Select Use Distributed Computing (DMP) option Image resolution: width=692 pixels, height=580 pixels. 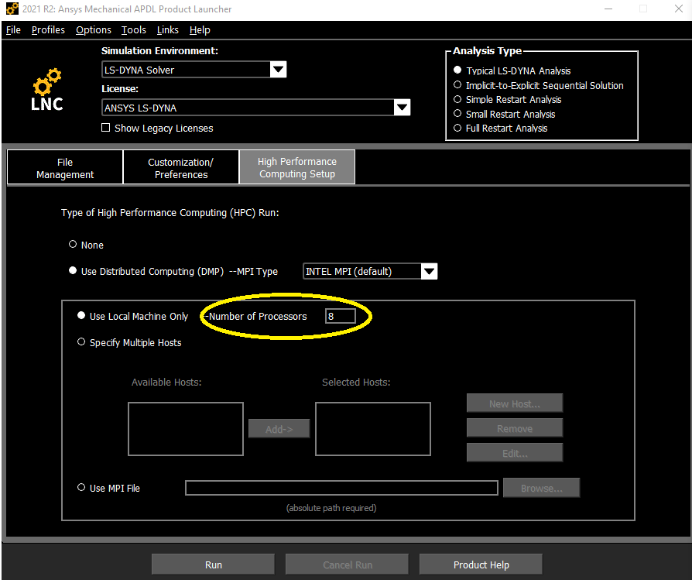73,270
